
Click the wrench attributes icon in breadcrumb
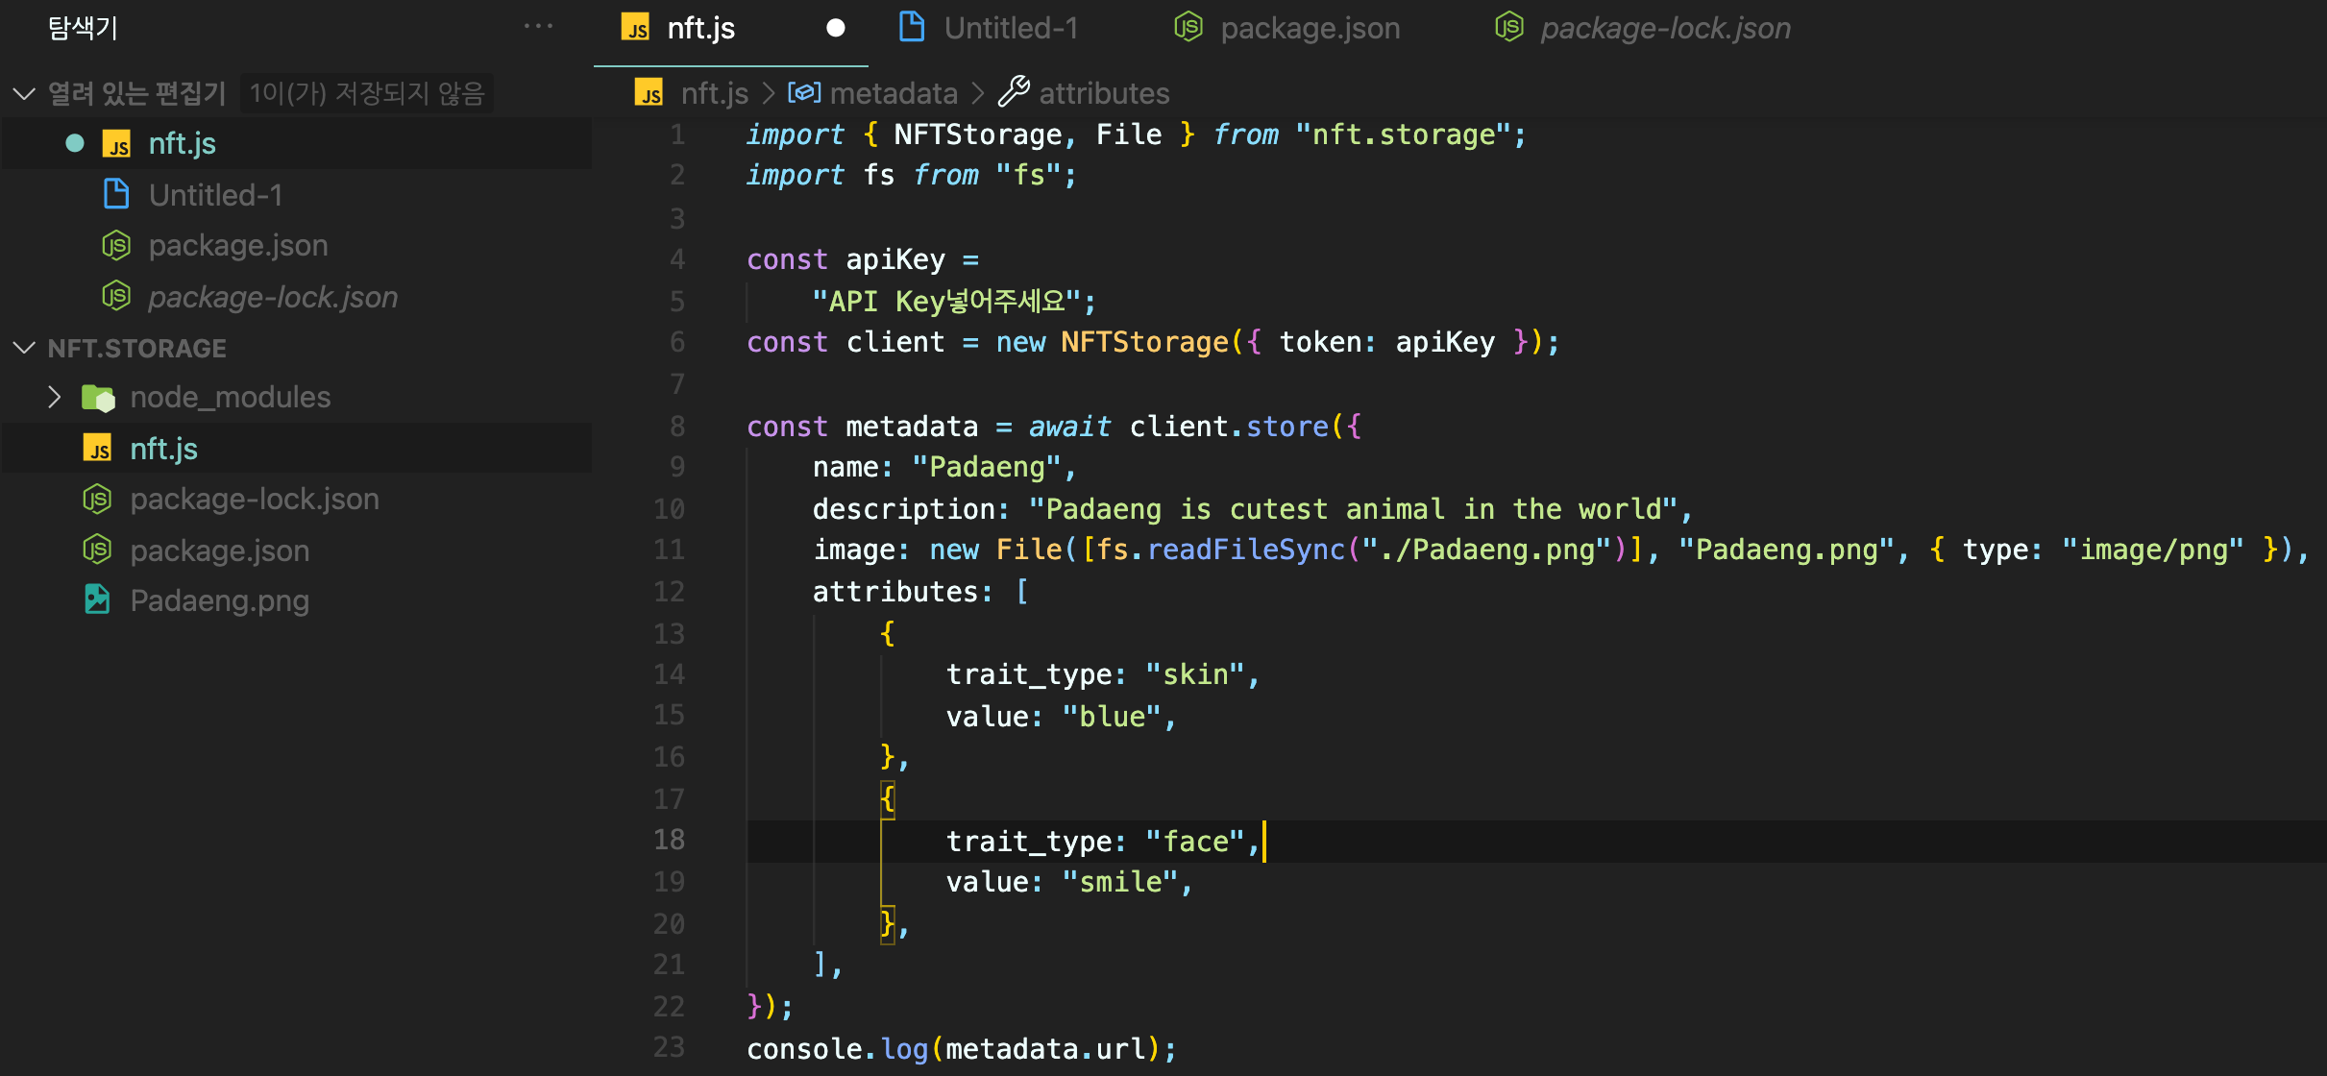1014,92
